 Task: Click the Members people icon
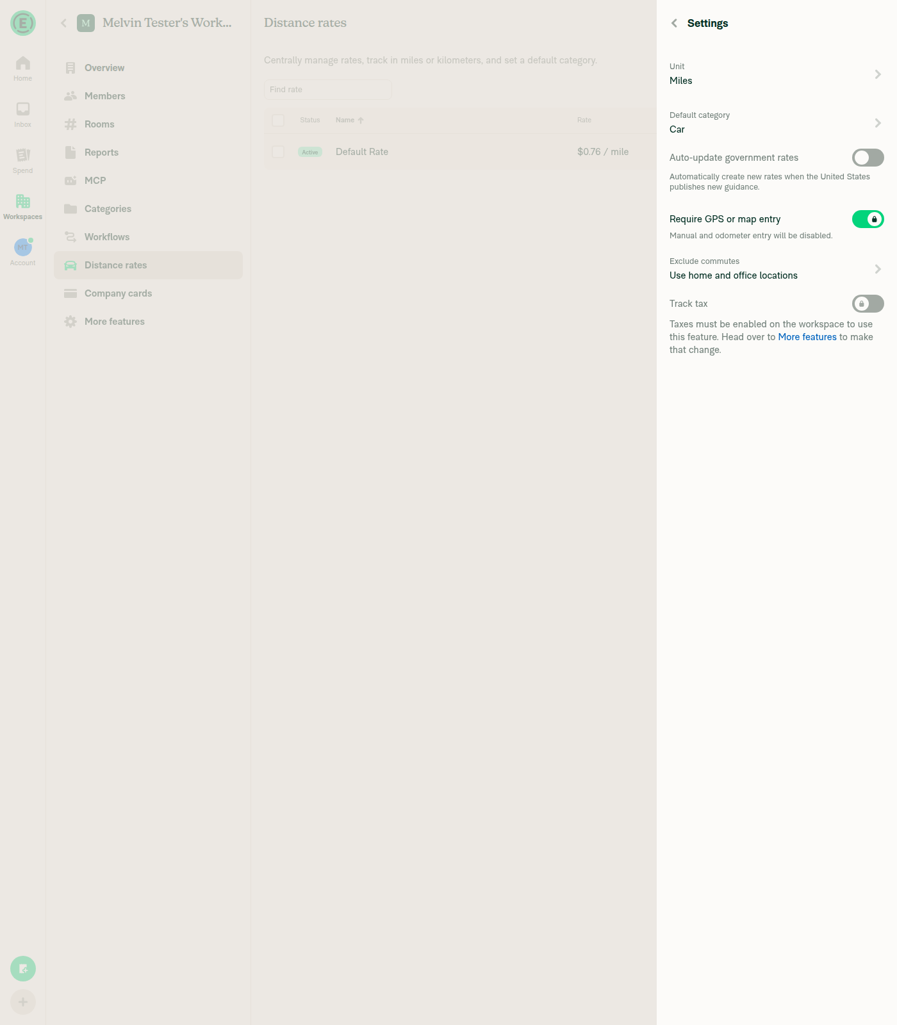pos(70,96)
